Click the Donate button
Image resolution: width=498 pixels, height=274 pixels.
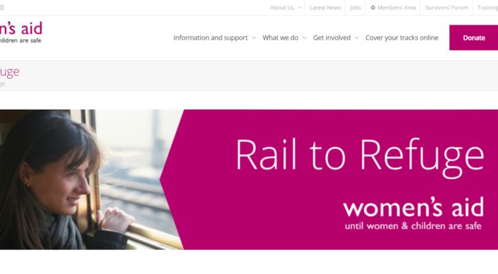pyautogui.click(x=473, y=38)
